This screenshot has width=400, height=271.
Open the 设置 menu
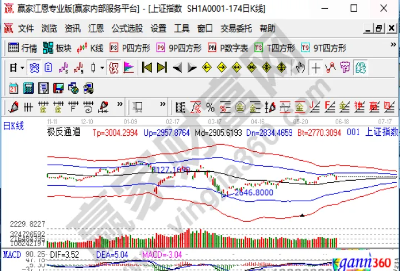(158, 28)
